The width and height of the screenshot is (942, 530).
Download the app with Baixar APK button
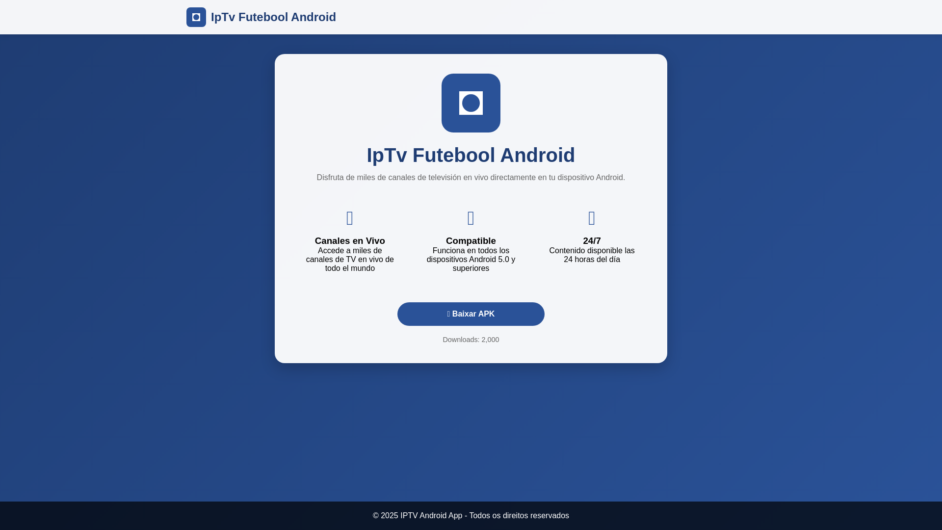click(x=471, y=314)
